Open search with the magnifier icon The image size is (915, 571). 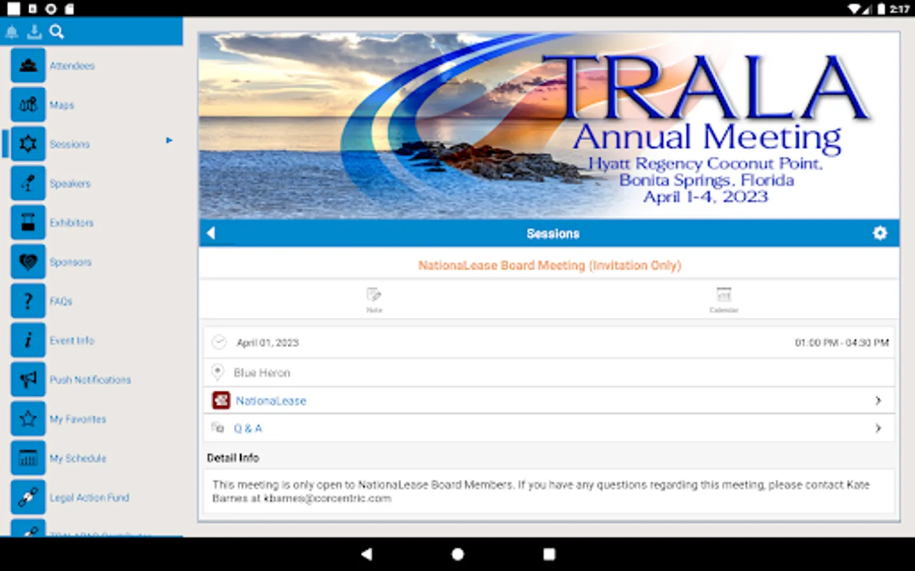coord(57,32)
